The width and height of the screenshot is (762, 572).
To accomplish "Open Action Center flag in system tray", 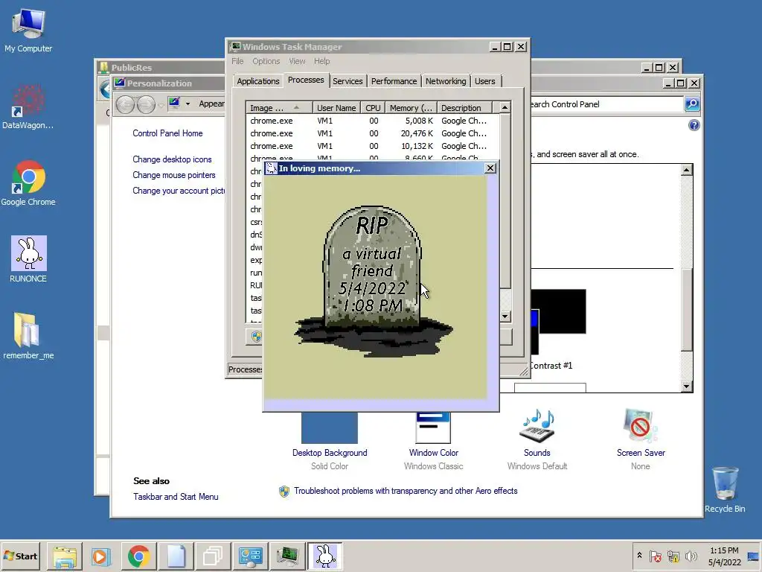I will coord(655,556).
